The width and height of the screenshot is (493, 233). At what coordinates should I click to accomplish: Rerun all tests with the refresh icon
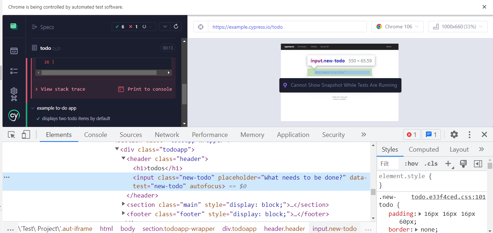[x=176, y=26]
